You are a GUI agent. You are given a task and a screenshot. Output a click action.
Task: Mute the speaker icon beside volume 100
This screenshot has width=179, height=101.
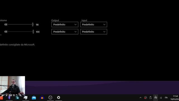6,32
